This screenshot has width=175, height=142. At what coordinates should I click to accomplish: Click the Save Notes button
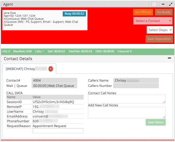coord(156,122)
